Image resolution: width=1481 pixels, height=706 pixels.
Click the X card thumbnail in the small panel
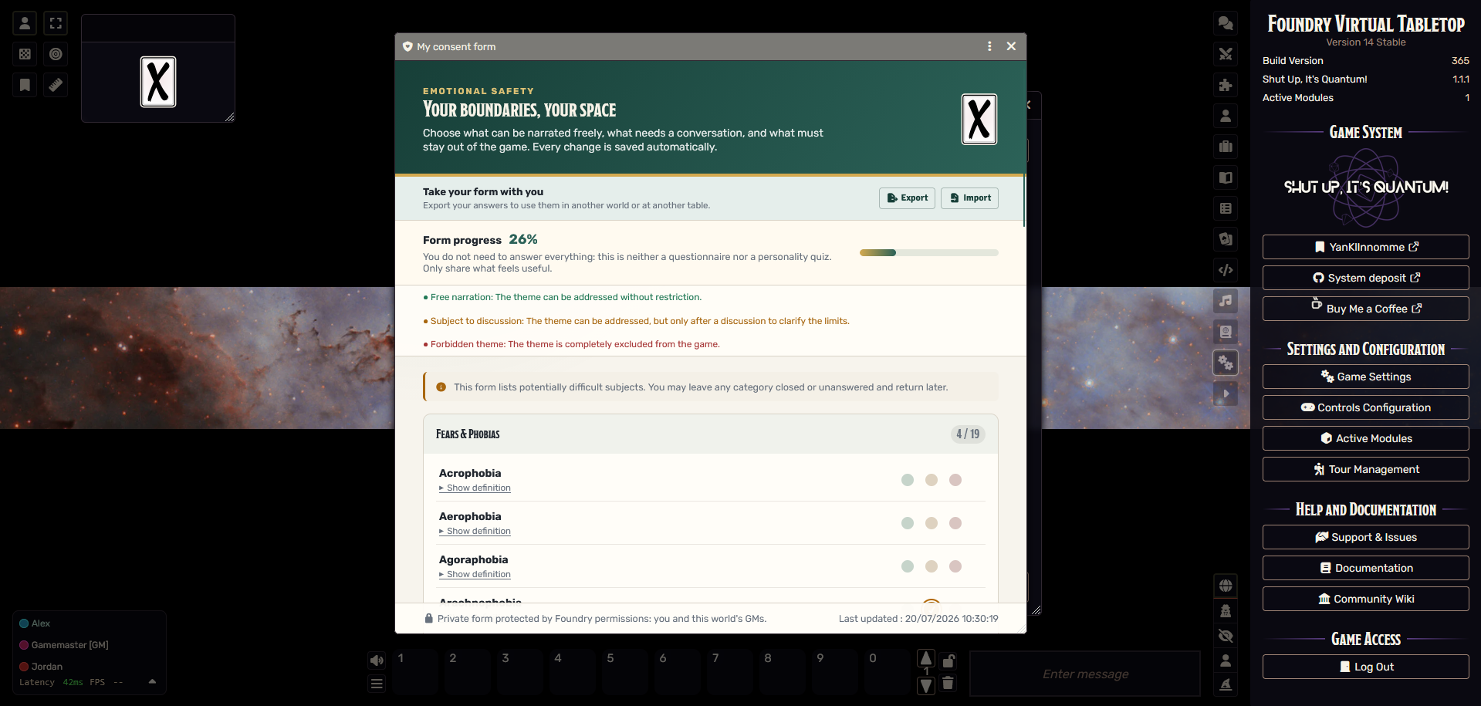point(158,82)
